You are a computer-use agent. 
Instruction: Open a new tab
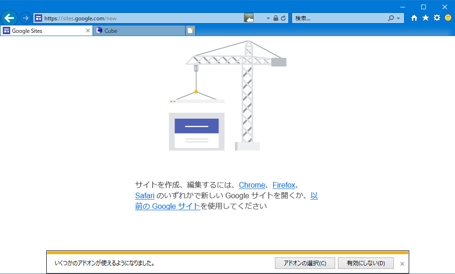[190, 30]
